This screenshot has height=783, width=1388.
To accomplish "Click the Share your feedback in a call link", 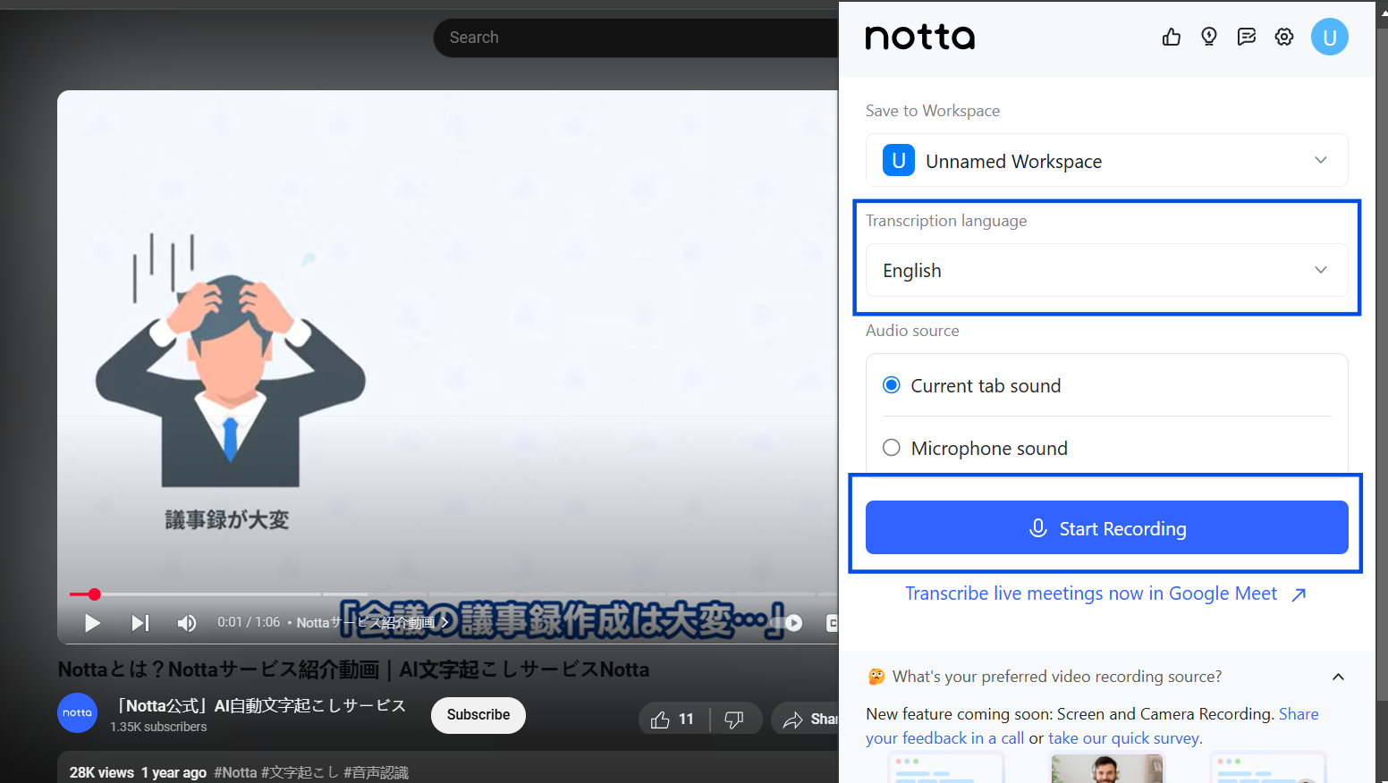I will (x=1092, y=726).
